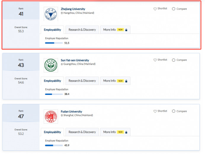205x156 pixels.
Task: Click the Employer Reputation value 45.9
Action: tap(67, 145)
